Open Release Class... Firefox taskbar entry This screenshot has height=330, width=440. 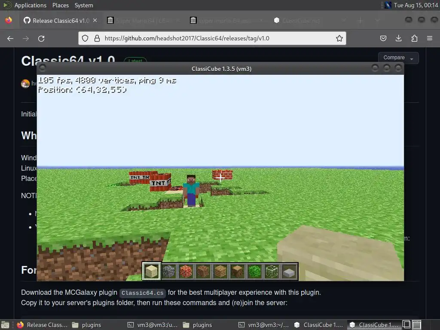click(42, 325)
